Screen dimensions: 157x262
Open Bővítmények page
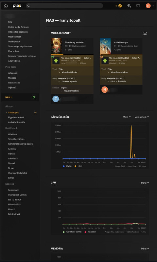[x=14, y=214]
